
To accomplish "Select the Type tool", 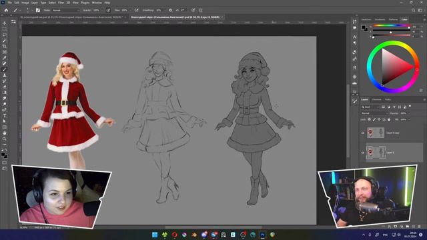I will pos(5,115).
